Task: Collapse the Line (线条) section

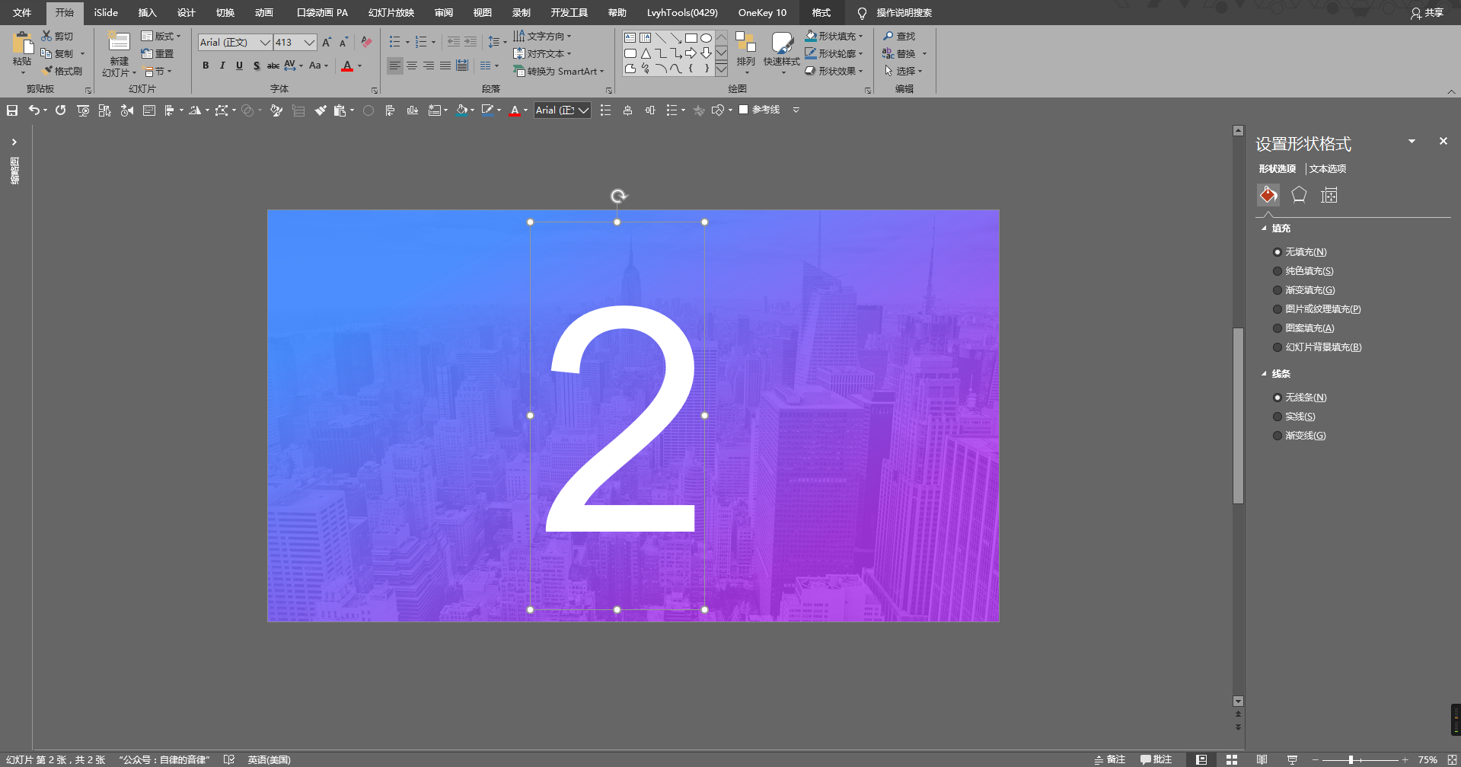Action: coord(1264,374)
